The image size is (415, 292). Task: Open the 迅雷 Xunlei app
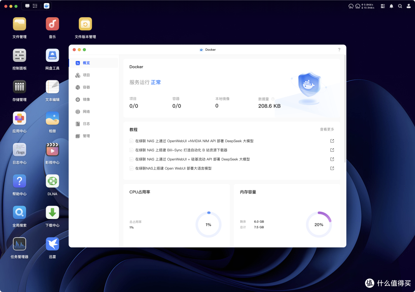tap(52, 244)
